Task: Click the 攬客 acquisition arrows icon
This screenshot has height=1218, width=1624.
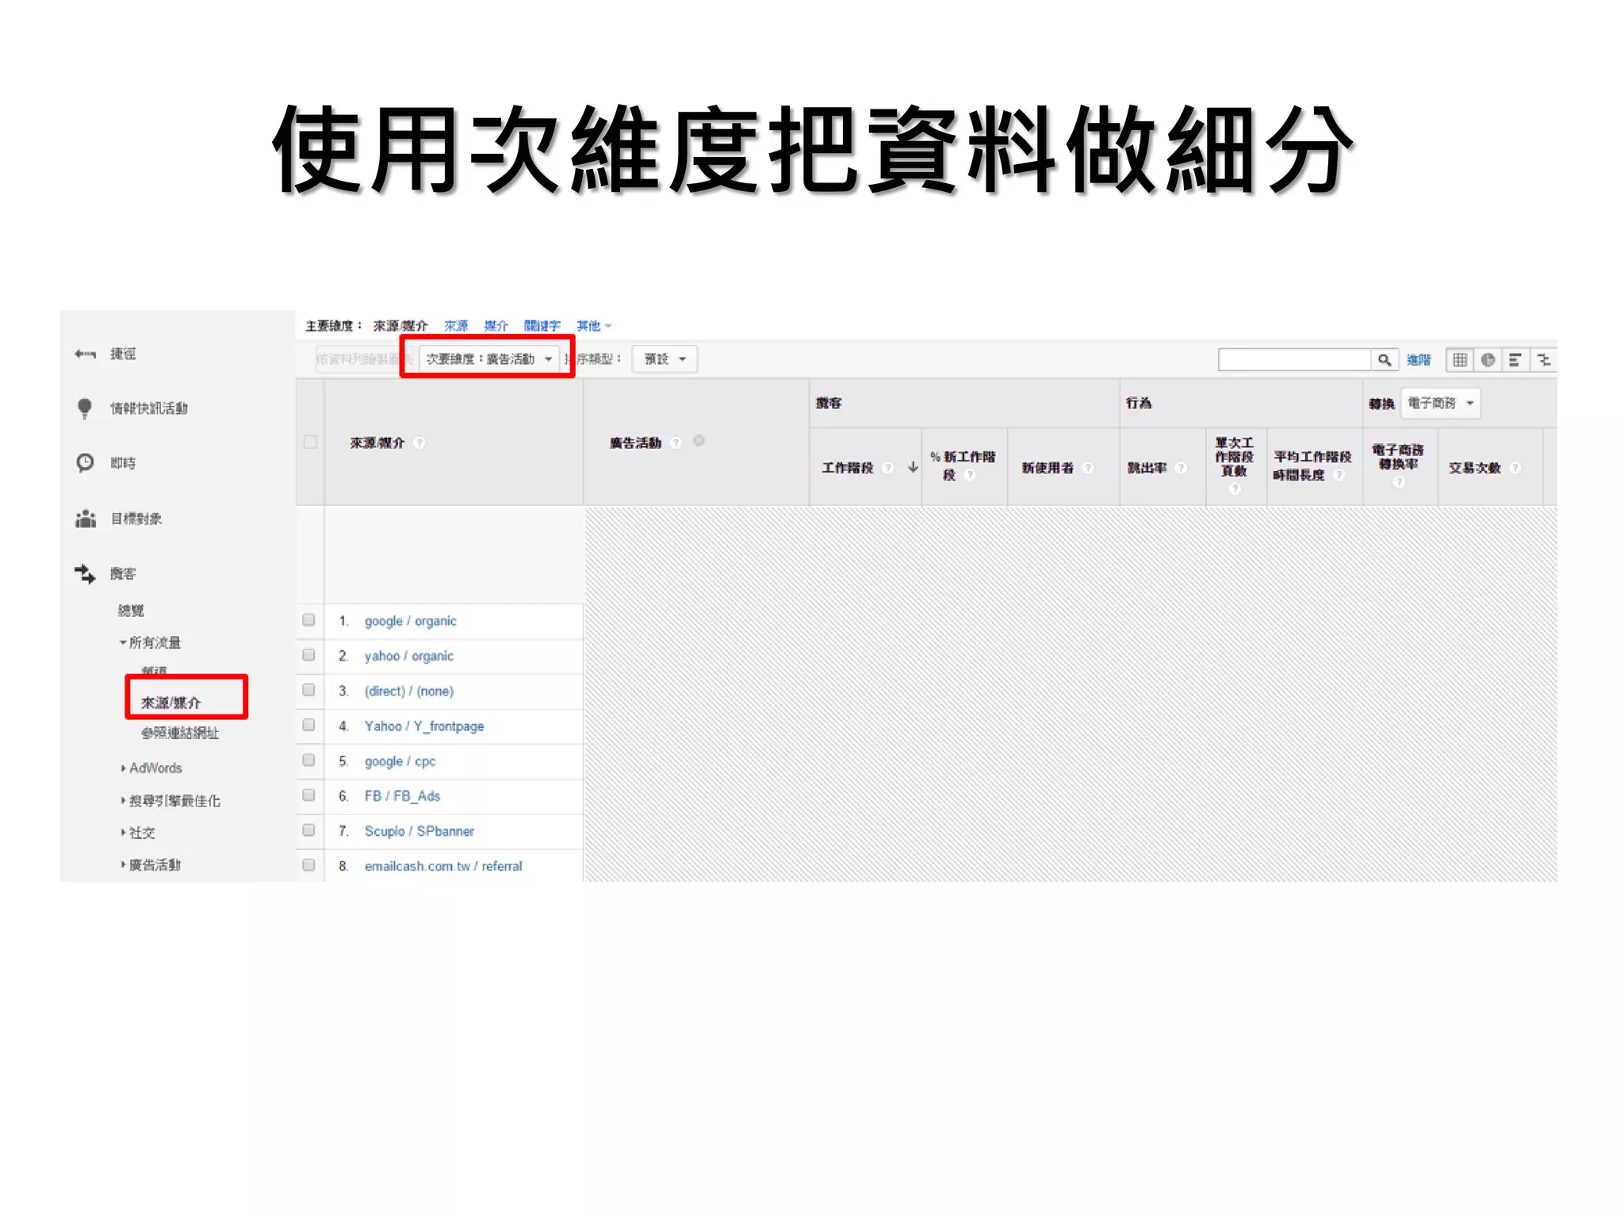Action: pyautogui.click(x=85, y=573)
